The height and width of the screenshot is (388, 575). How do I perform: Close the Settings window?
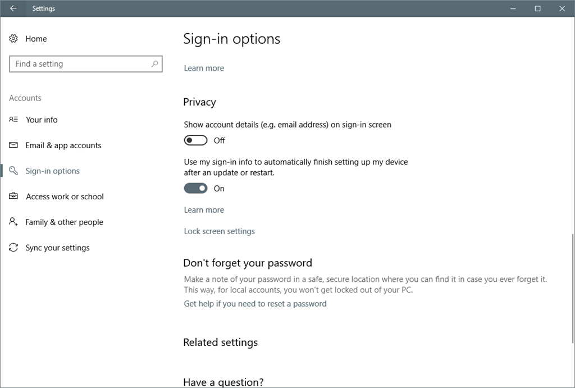[x=562, y=8]
